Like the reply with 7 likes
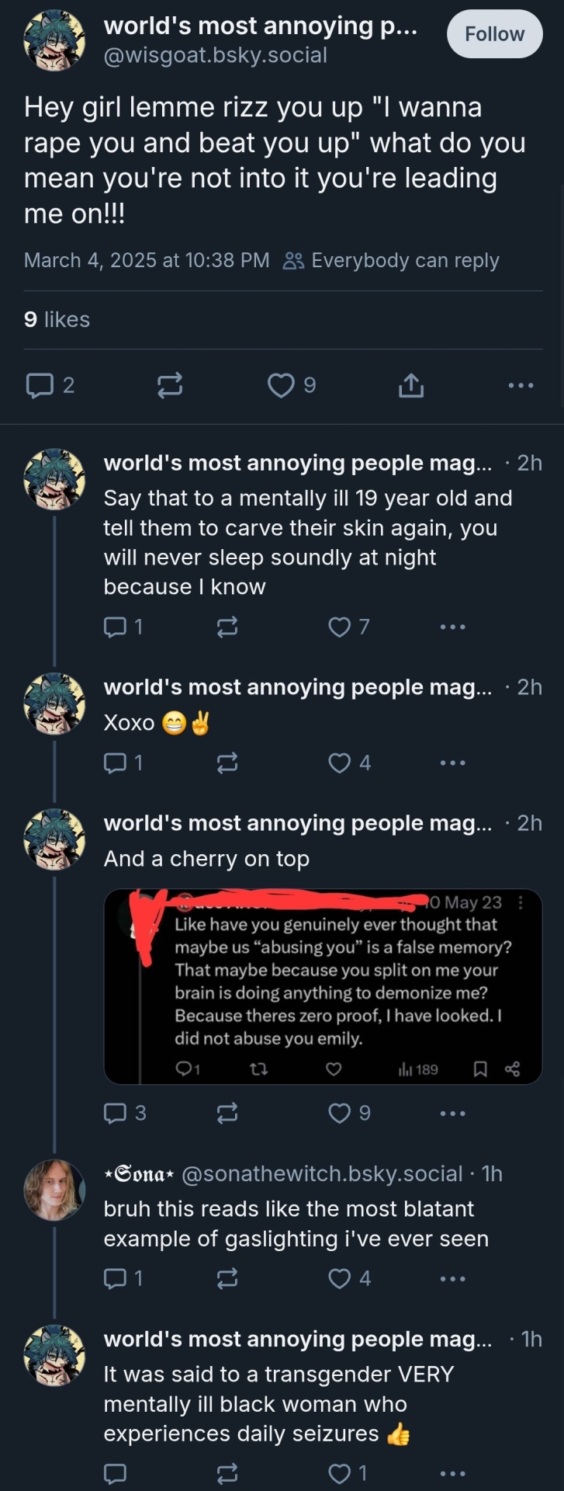Screen dimensions: 564x1491 (340, 627)
